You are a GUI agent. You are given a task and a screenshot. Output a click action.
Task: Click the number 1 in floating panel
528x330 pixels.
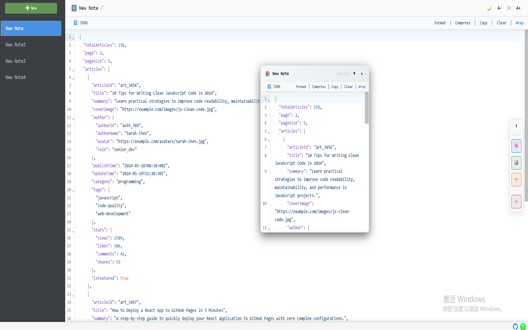pyautogui.click(x=516, y=126)
